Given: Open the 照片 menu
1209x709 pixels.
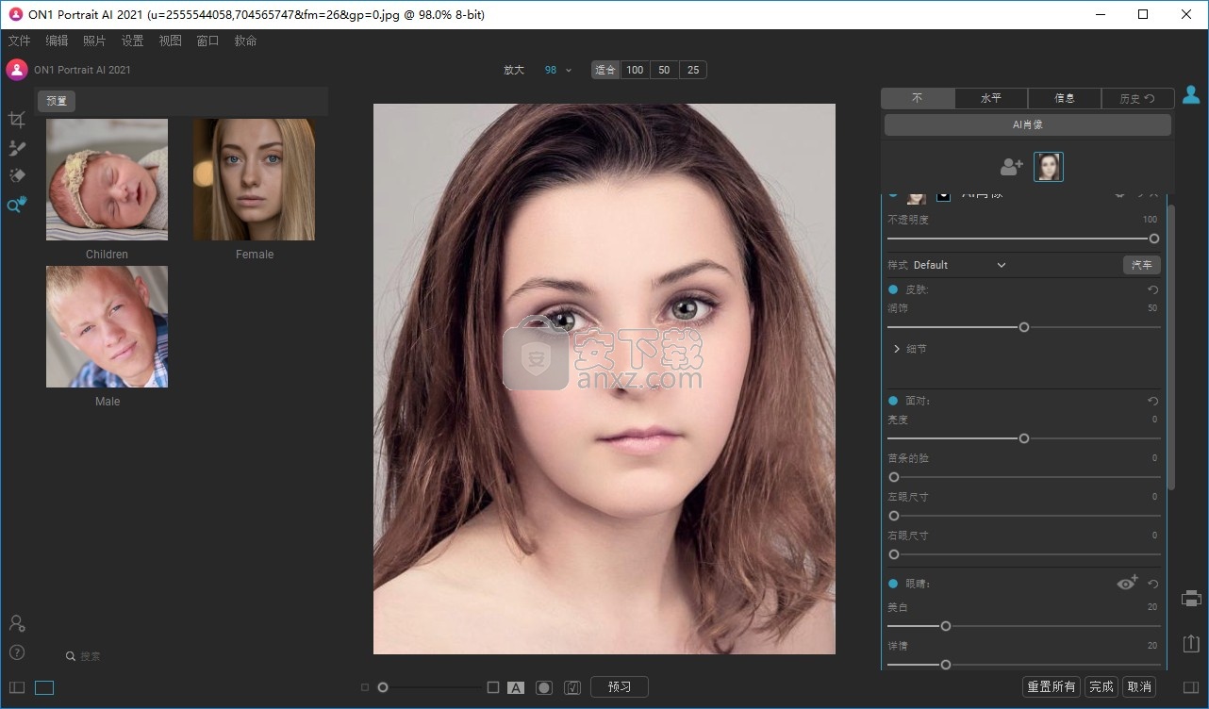Looking at the screenshot, I should click(94, 41).
